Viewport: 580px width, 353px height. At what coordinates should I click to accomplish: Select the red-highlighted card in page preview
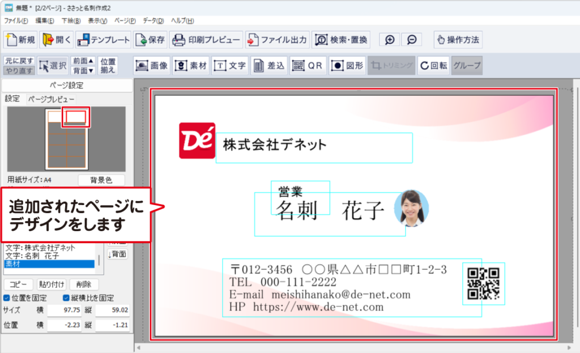[x=76, y=117]
